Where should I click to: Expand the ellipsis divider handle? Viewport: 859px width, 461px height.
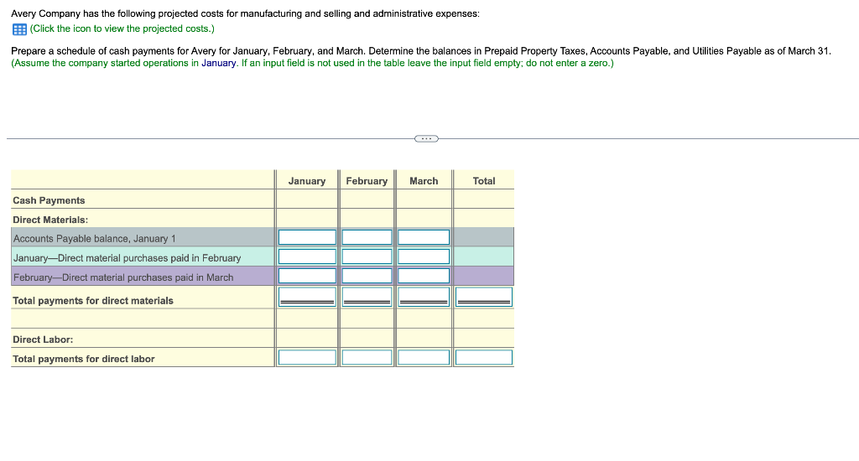[x=426, y=138]
